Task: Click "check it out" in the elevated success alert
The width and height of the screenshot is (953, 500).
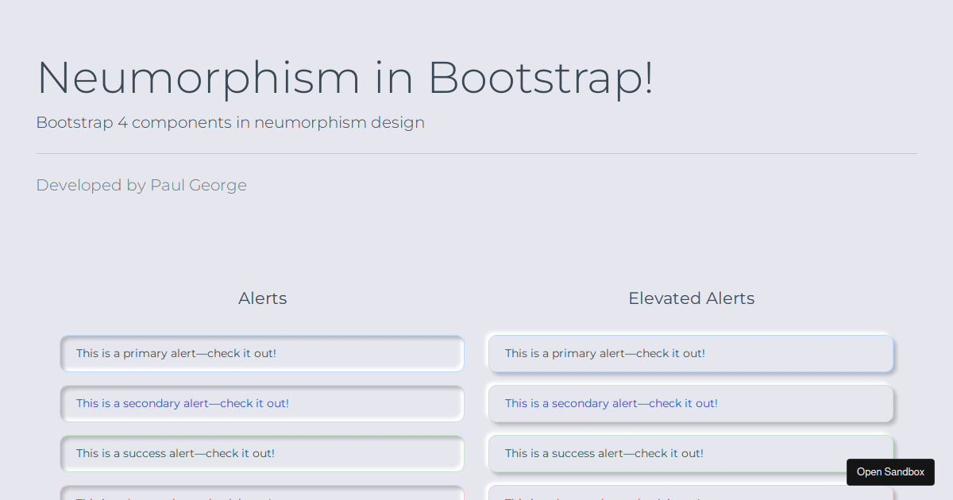Action: [669, 453]
